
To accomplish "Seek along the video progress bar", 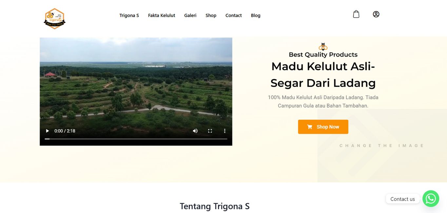I will pos(136,139).
